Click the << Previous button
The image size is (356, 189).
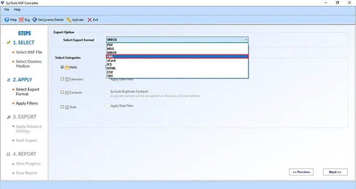[301, 172]
